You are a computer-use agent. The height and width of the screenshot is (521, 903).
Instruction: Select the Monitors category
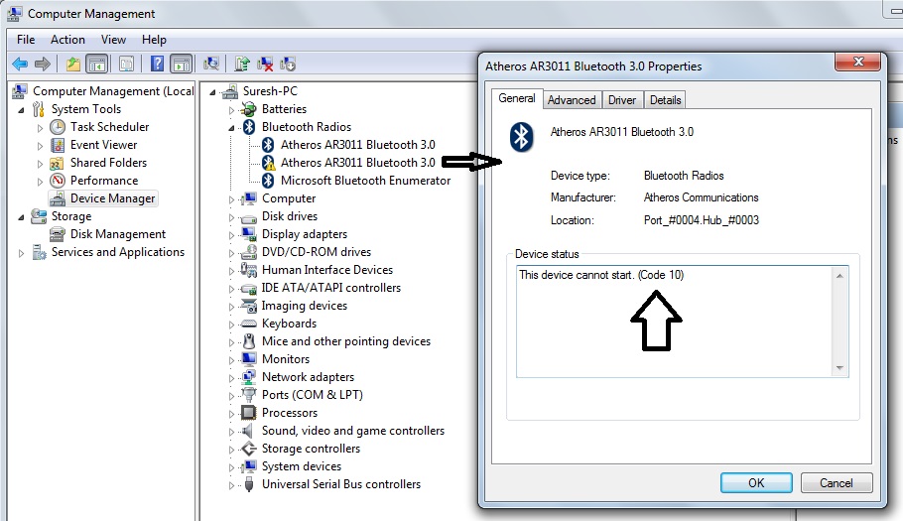click(286, 358)
